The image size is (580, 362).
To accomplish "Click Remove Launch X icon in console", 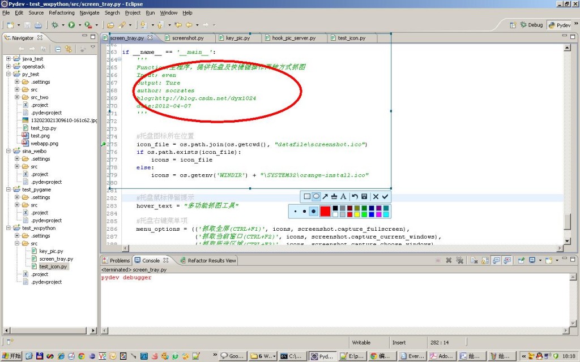I will (449, 260).
